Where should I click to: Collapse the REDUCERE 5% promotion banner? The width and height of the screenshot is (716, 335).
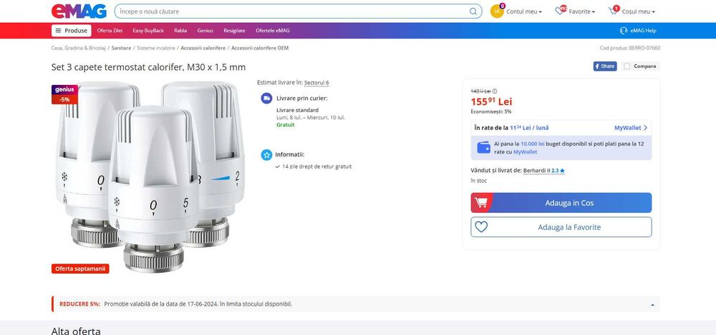(x=652, y=304)
